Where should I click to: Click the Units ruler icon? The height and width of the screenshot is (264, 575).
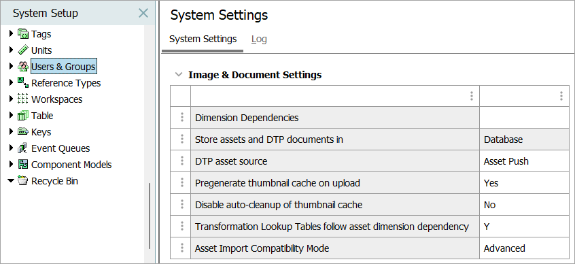point(22,50)
